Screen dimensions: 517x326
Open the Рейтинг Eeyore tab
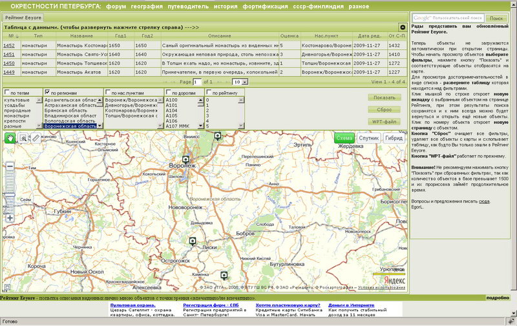point(24,17)
